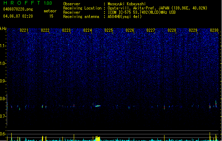Select the filename 0406070220.png

tap(18, 9)
